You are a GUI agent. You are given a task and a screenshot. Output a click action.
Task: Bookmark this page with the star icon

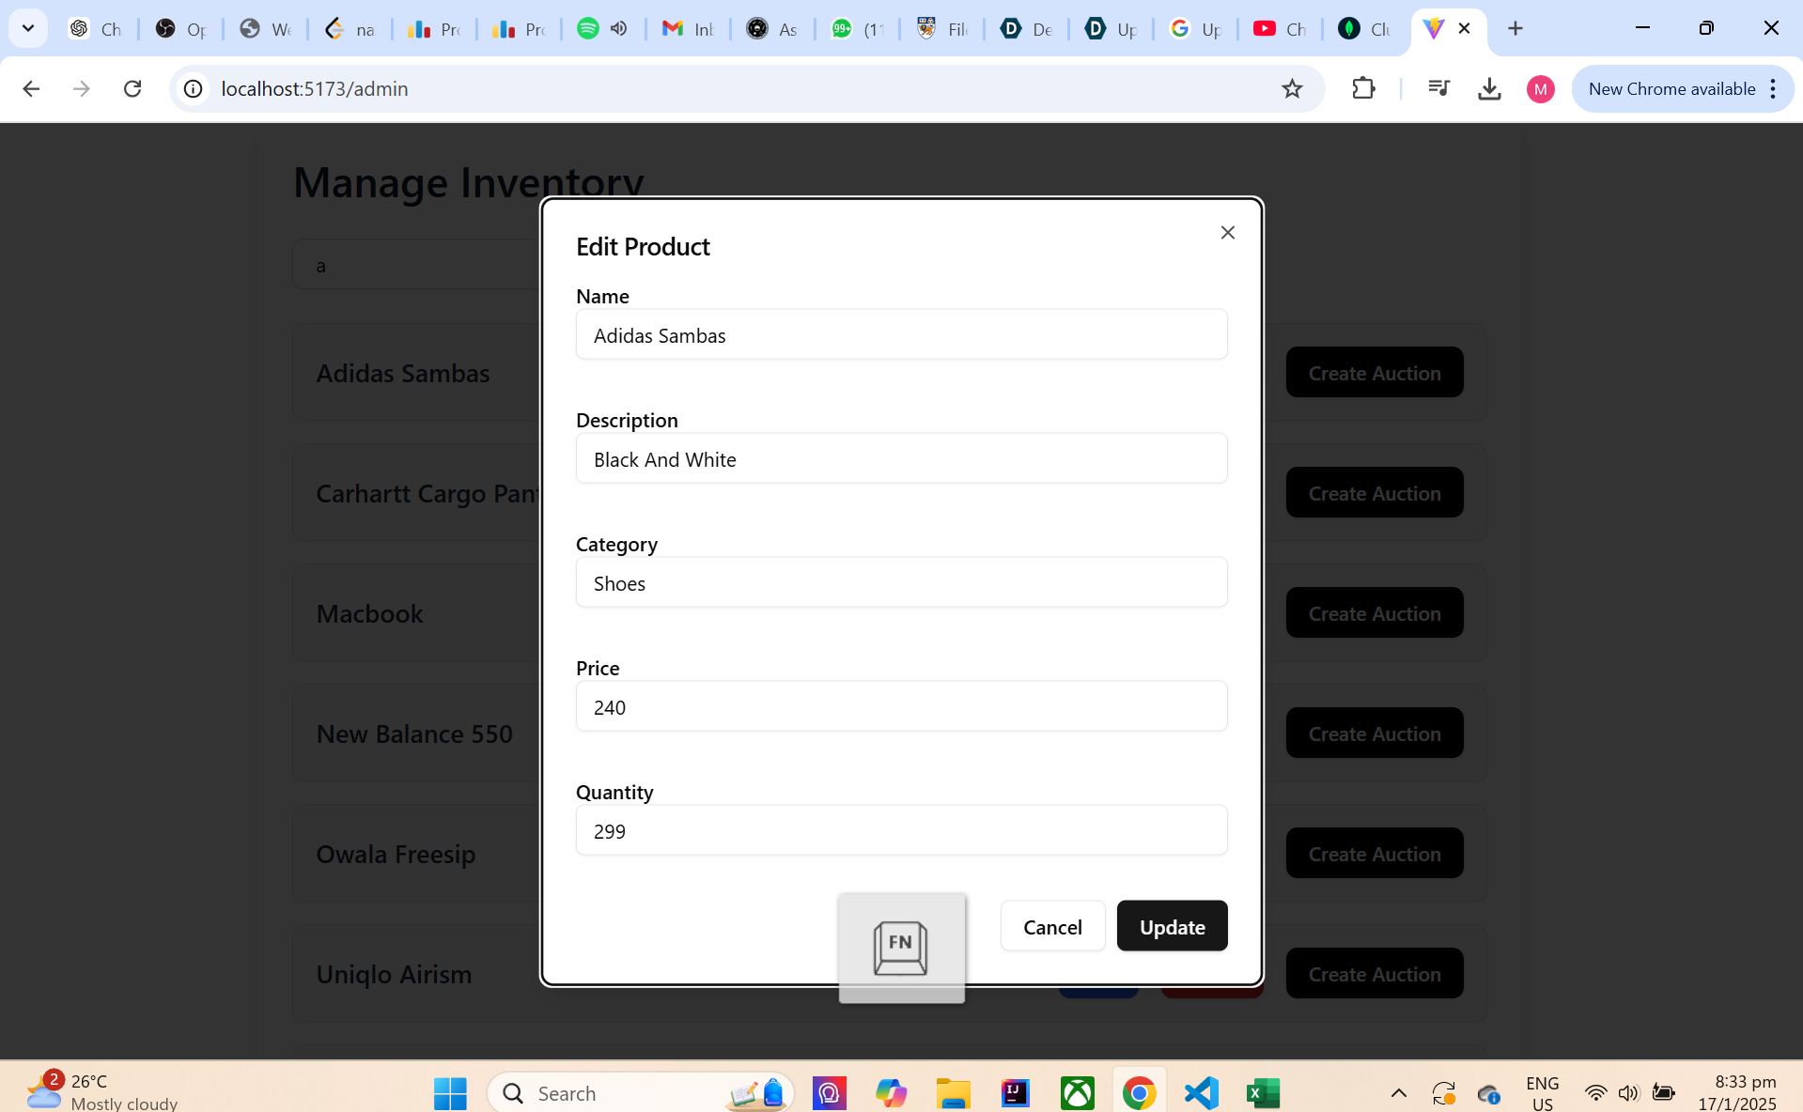point(1292,88)
